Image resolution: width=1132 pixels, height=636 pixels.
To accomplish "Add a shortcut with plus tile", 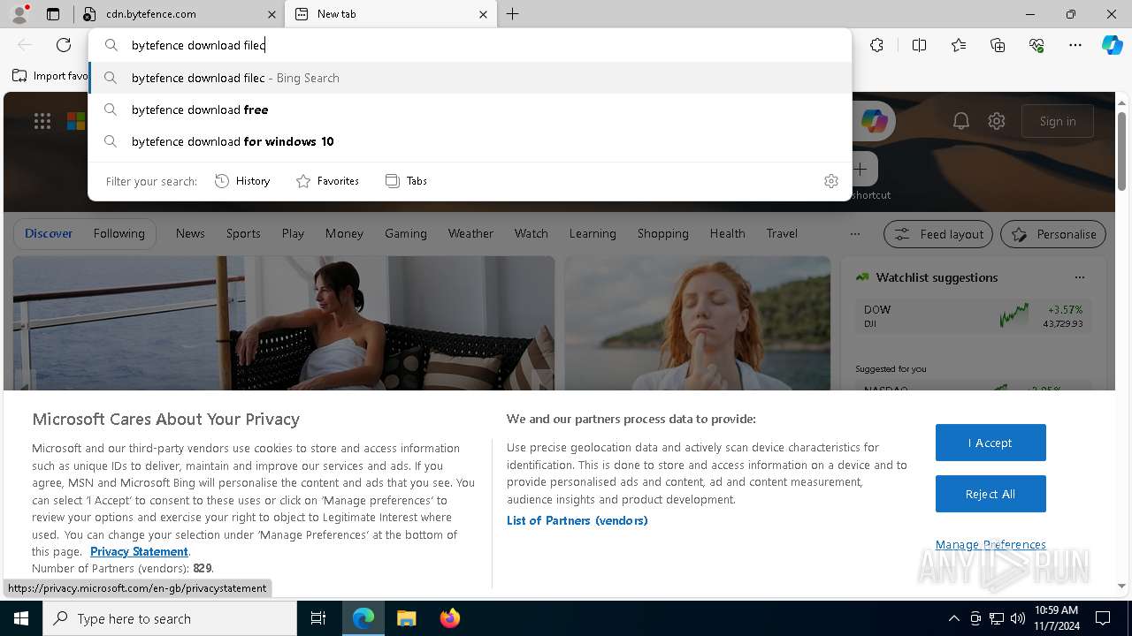I will 860,169.
